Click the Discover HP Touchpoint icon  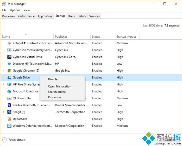9,64
